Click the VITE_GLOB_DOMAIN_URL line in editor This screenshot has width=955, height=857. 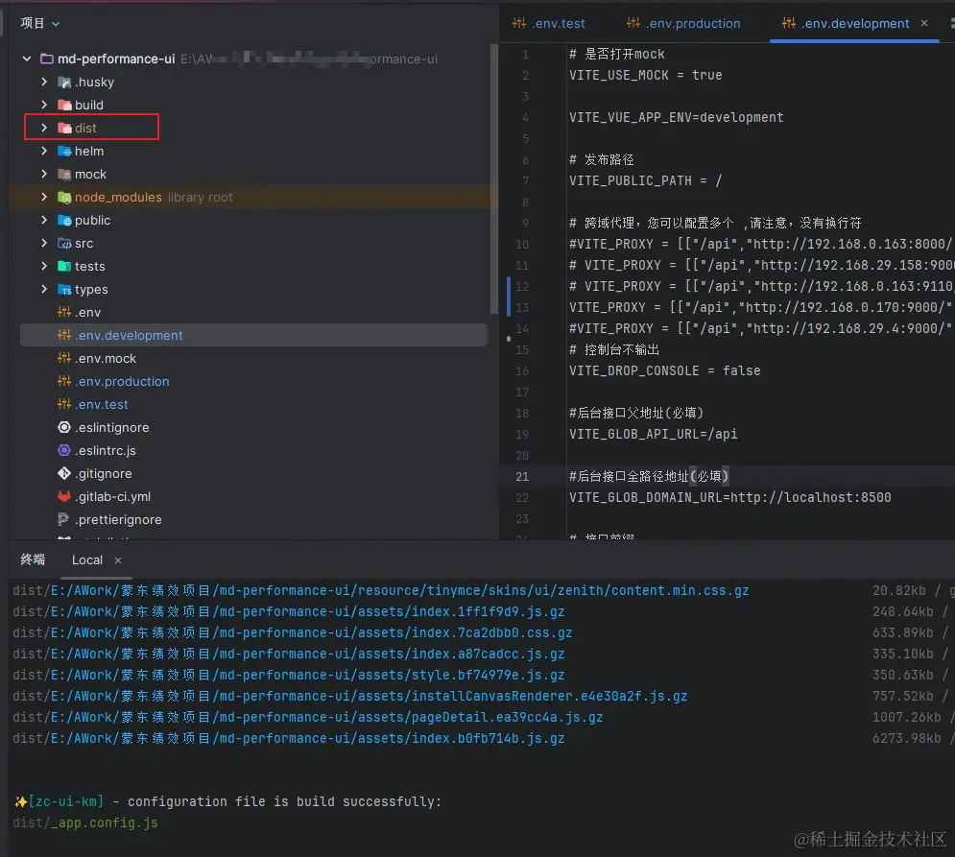pos(729,498)
